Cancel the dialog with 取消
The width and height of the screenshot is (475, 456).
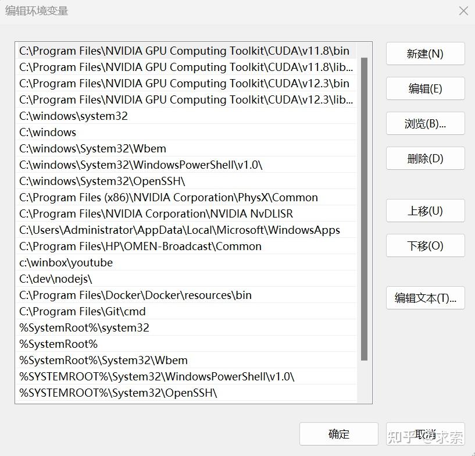(x=425, y=434)
